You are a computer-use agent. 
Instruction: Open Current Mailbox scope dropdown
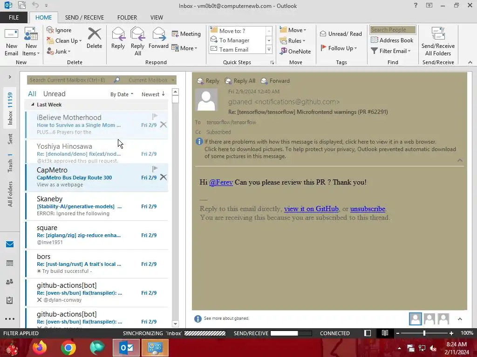151,80
